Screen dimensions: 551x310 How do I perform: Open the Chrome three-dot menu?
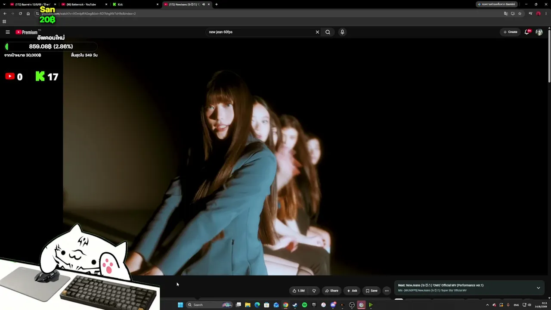tap(546, 13)
